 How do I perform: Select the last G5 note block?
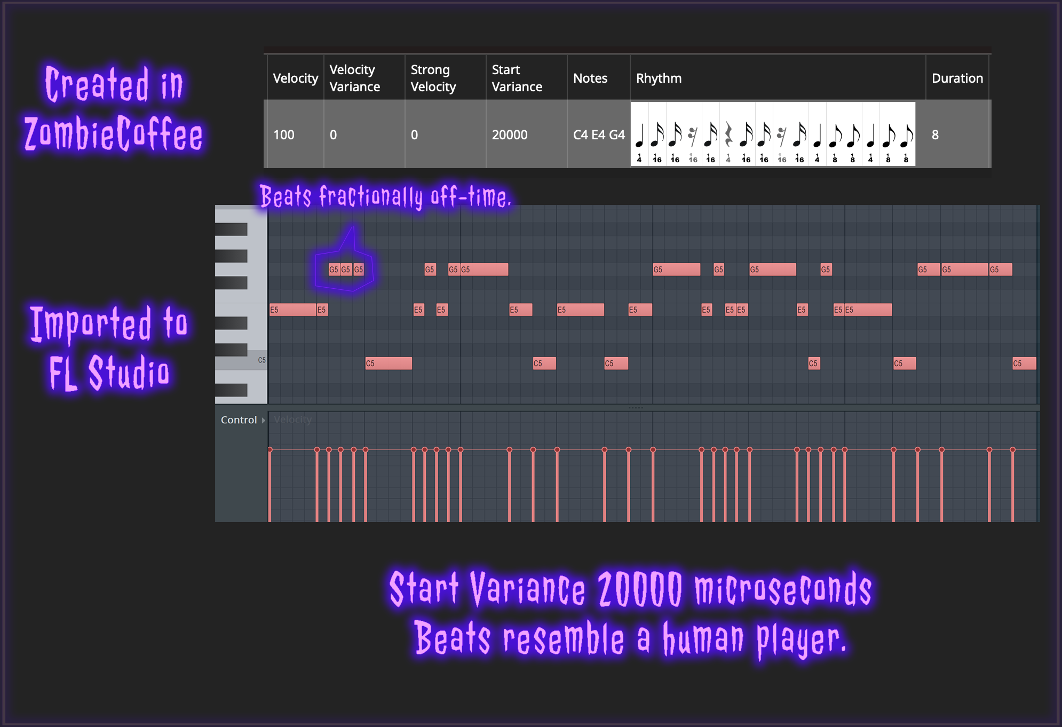tap(1001, 270)
